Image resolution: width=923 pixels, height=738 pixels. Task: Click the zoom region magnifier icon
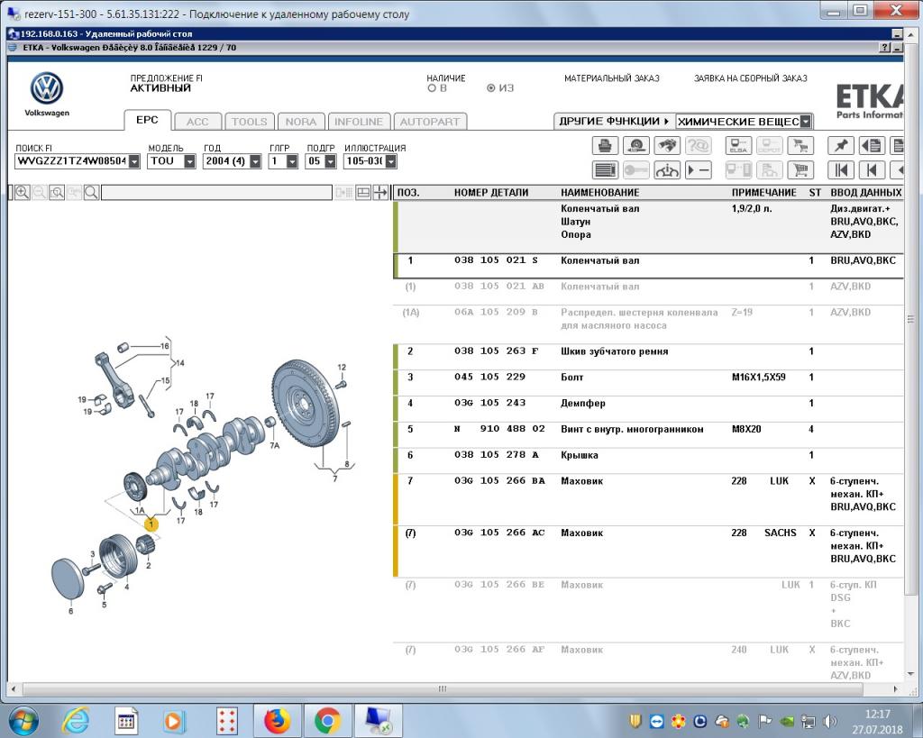pyautogui.click(x=57, y=193)
